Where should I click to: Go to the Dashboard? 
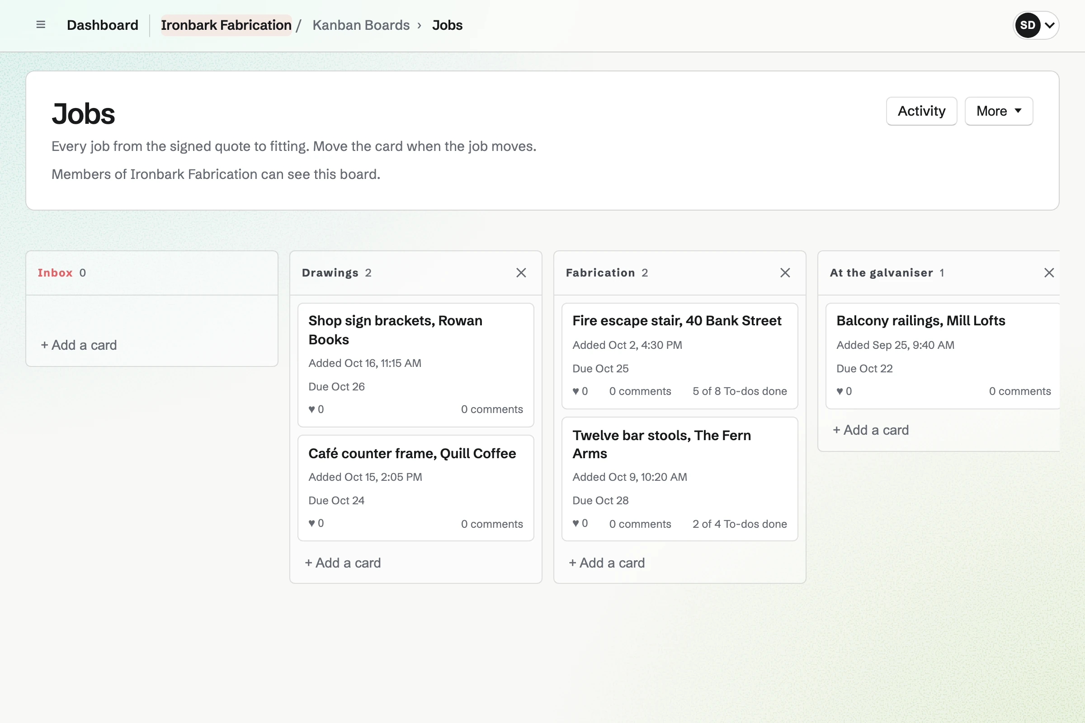coord(103,25)
